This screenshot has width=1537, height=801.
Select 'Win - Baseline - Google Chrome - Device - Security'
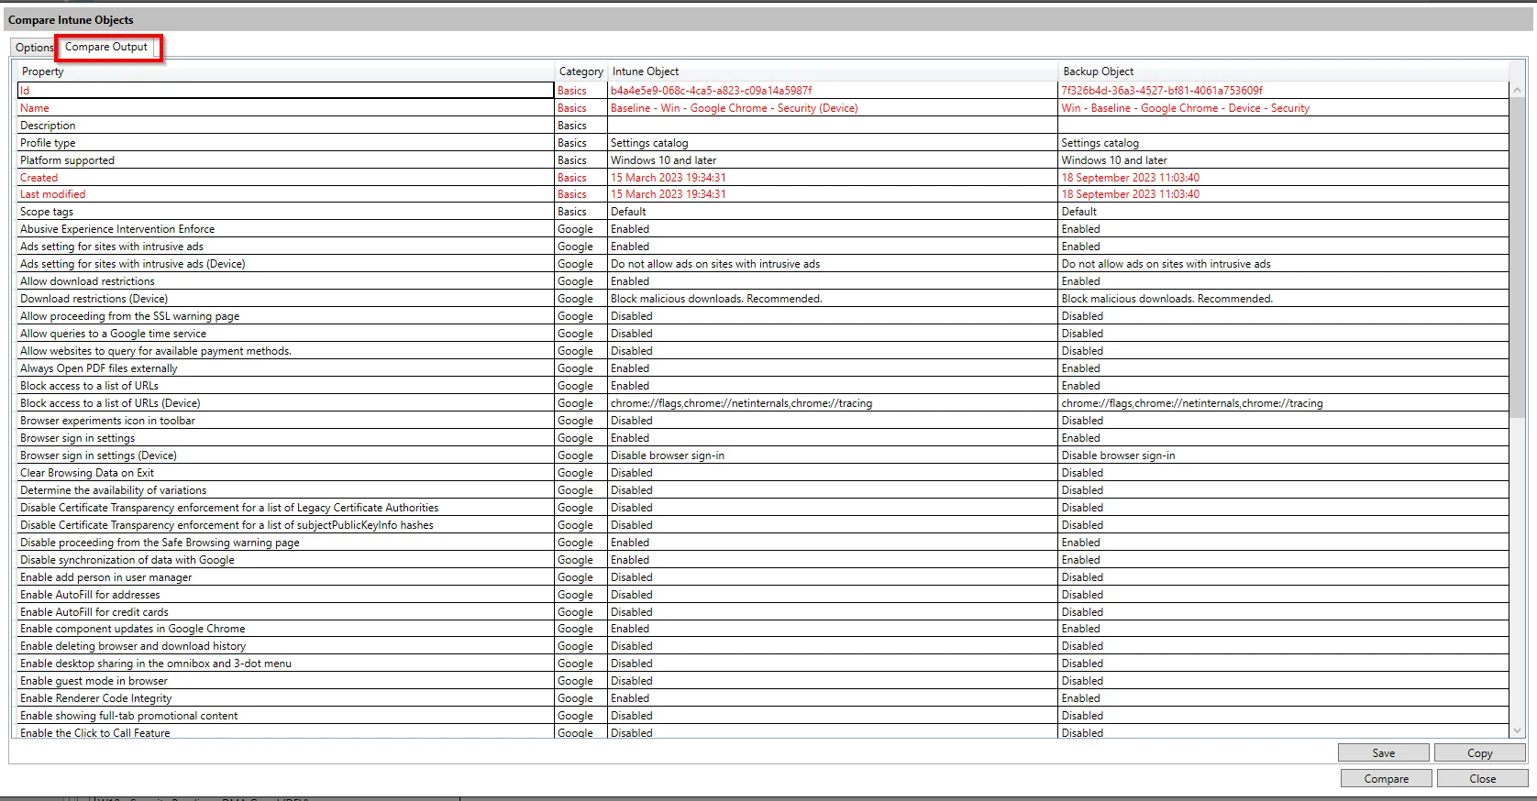[1186, 108]
